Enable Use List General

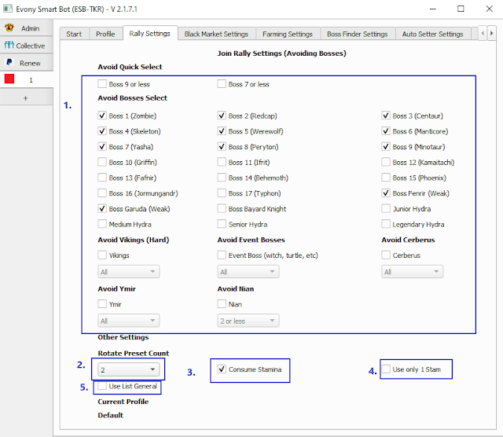pyautogui.click(x=102, y=386)
